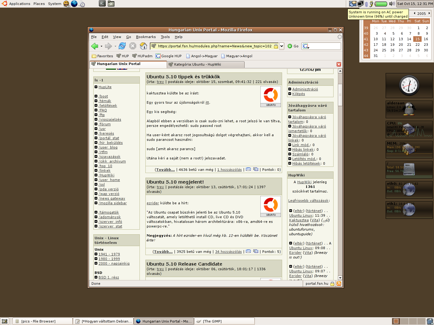Screen dimensions: 434x325
Task: Click the Ubuntu logo in first article
Action: click(271, 97)
